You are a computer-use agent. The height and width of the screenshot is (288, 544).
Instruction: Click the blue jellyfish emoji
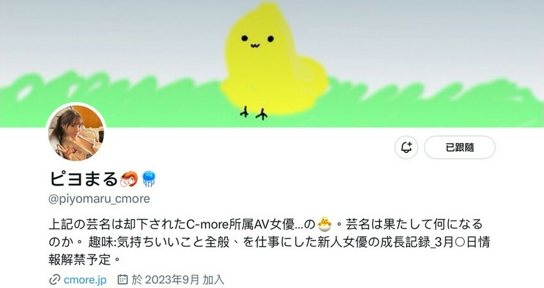coord(149,179)
